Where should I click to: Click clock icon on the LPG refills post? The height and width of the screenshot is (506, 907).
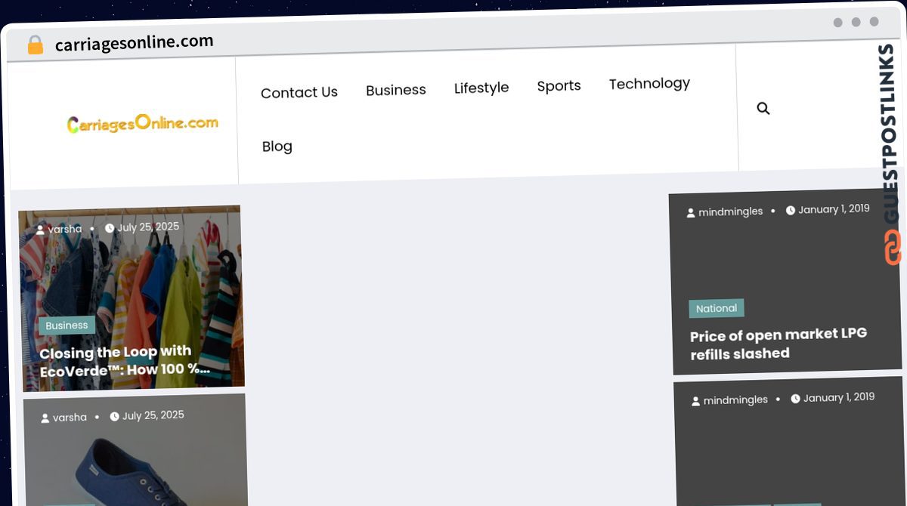point(791,210)
